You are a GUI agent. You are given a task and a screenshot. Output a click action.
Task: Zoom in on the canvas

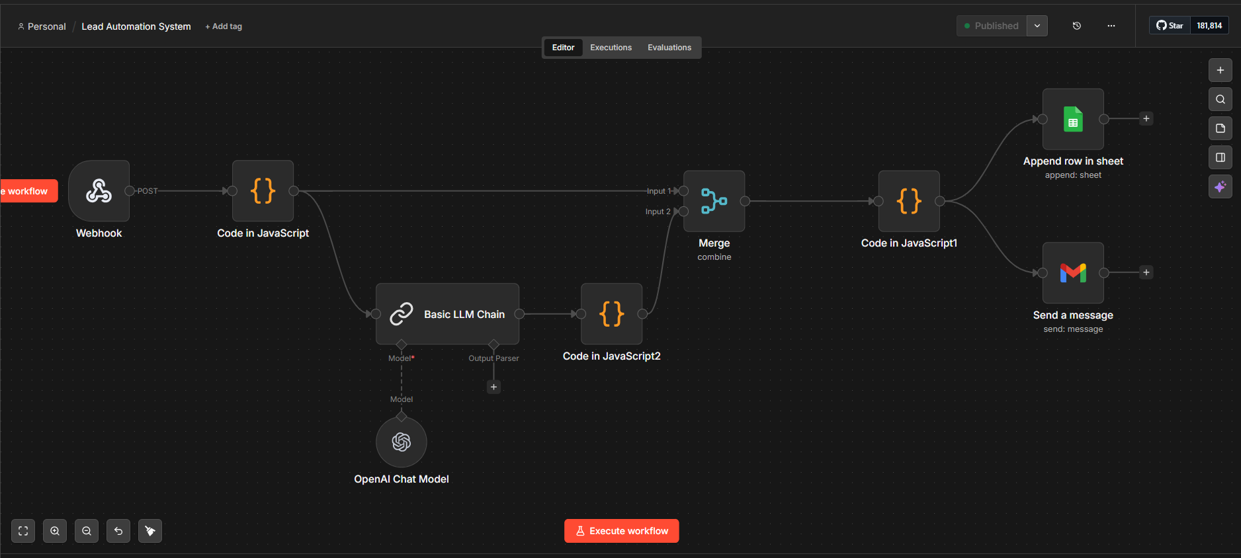[x=55, y=531]
